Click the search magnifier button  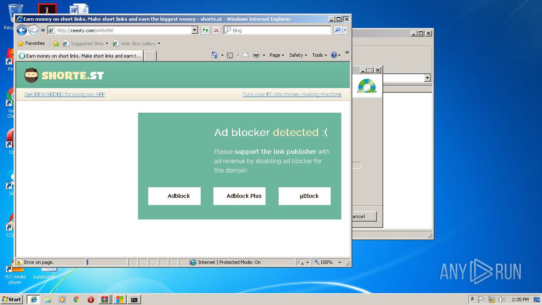click(x=337, y=30)
